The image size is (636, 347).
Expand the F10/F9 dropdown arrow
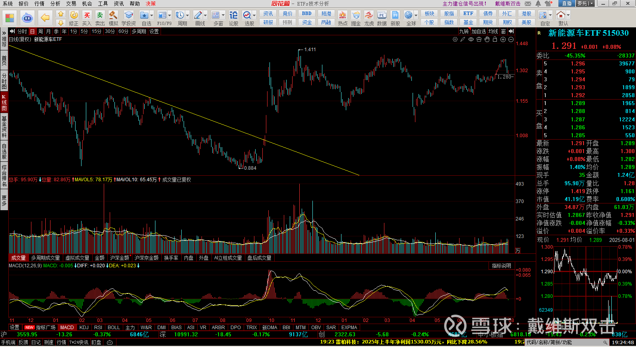(170, 15)
